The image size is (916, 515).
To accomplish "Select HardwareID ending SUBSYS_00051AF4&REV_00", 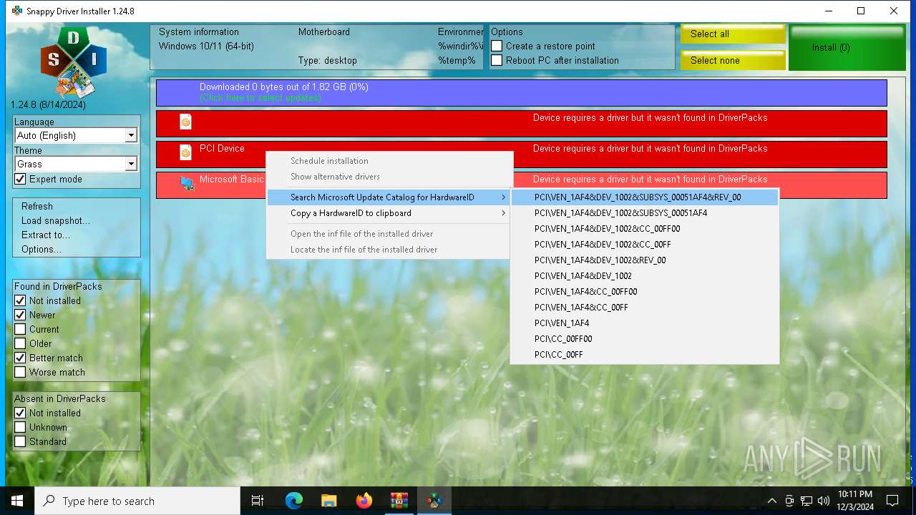I will point(645,197).
